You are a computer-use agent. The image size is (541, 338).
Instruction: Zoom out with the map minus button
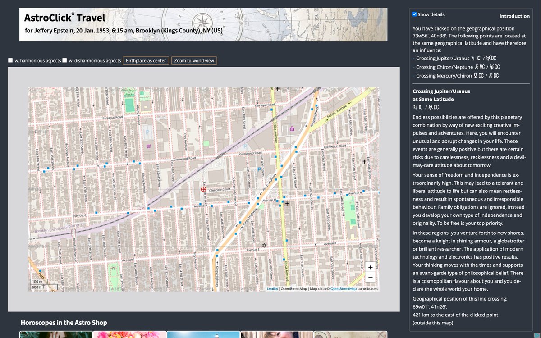coord(370,277)
